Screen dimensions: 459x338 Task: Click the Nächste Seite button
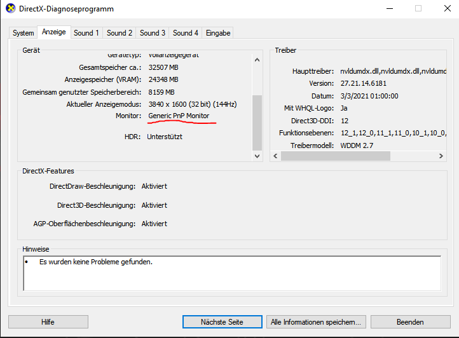coord(222,322)
